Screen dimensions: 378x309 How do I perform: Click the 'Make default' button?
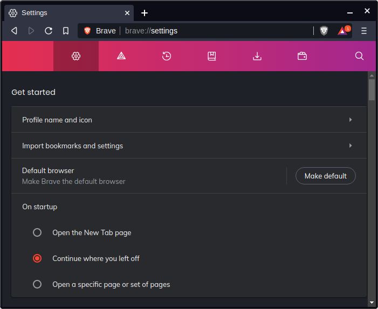point(325,176)
